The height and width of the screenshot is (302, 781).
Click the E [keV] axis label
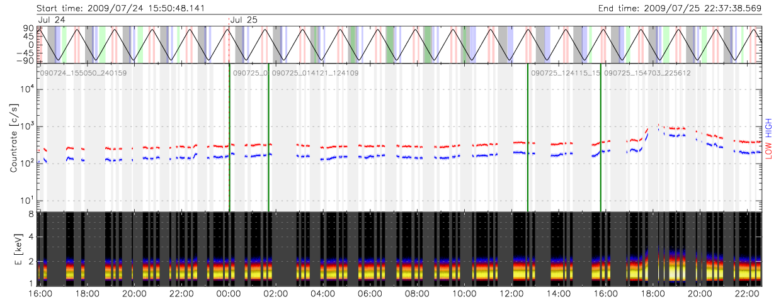pos(13,249)
